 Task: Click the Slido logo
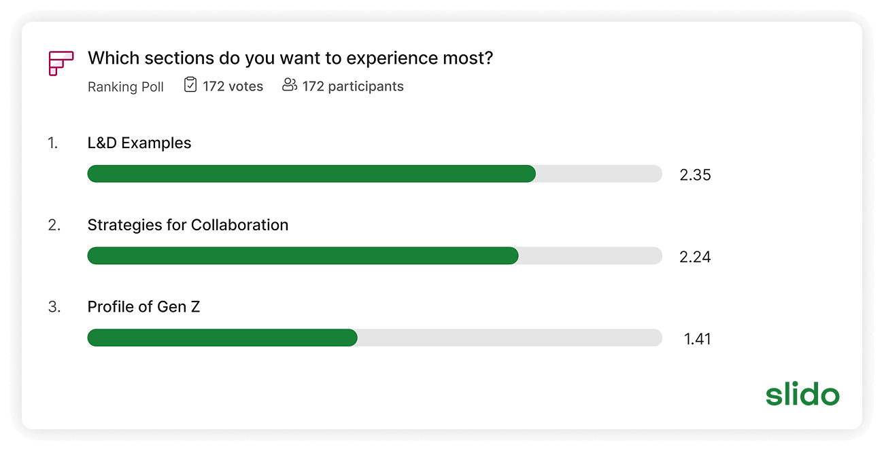(x=802, y=395)
